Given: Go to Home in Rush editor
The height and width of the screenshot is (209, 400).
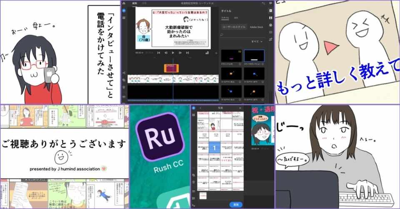Looking at the screenshot, I should (x=124, y=3).
